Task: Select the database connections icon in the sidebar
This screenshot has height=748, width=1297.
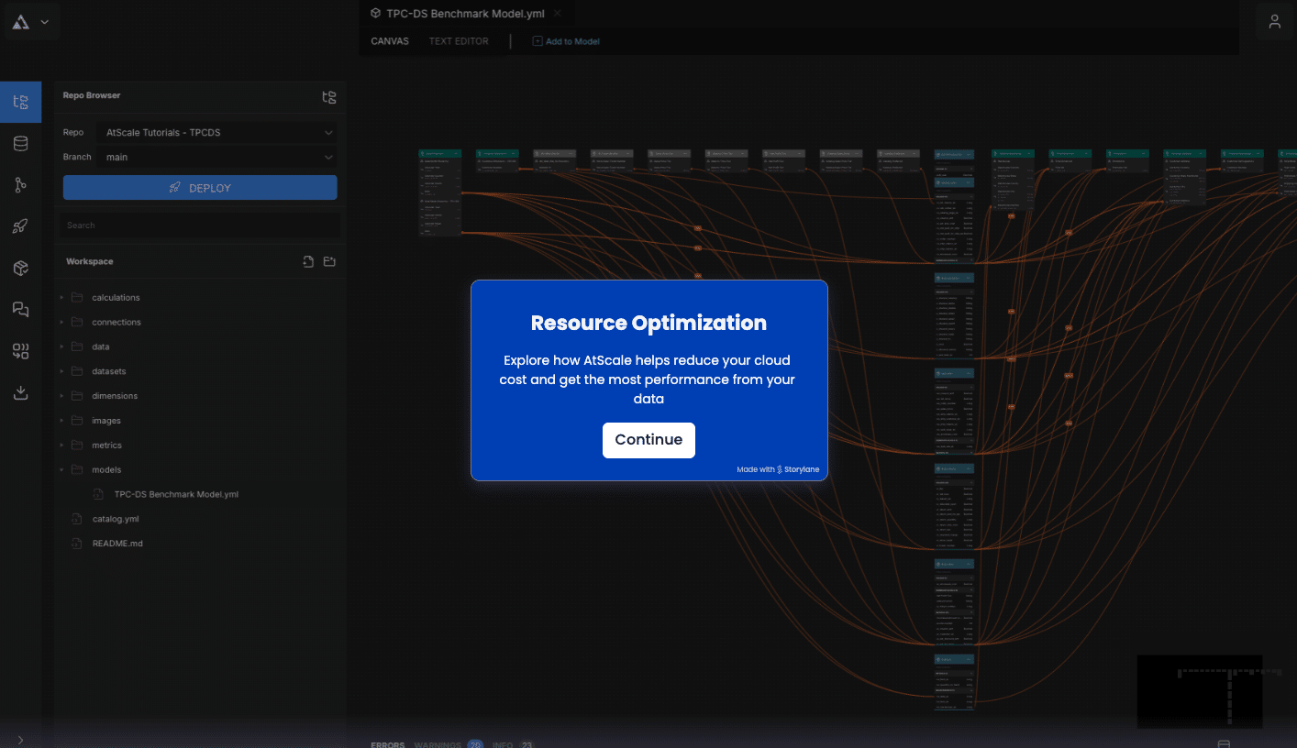Action: [x=20, y=143]
